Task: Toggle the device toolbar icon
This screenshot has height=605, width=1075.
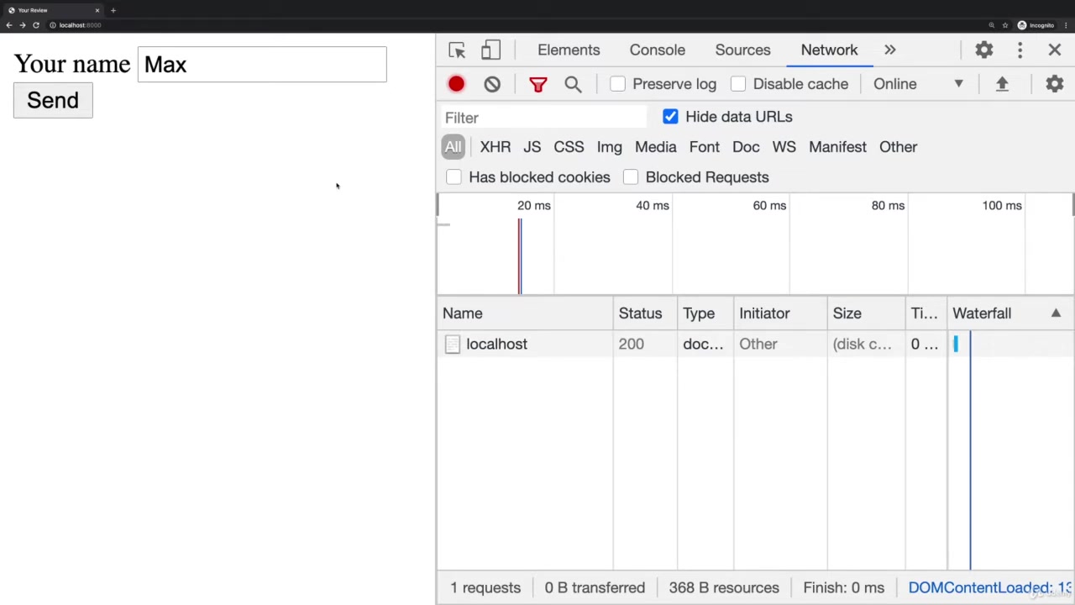Action: (x=490, y=50)
